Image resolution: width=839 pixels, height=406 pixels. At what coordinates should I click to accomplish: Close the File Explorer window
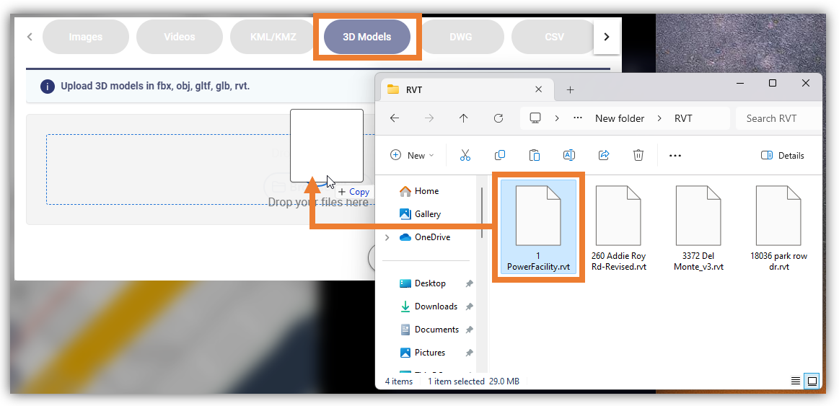pyautogui.click(x=806, y=83)
